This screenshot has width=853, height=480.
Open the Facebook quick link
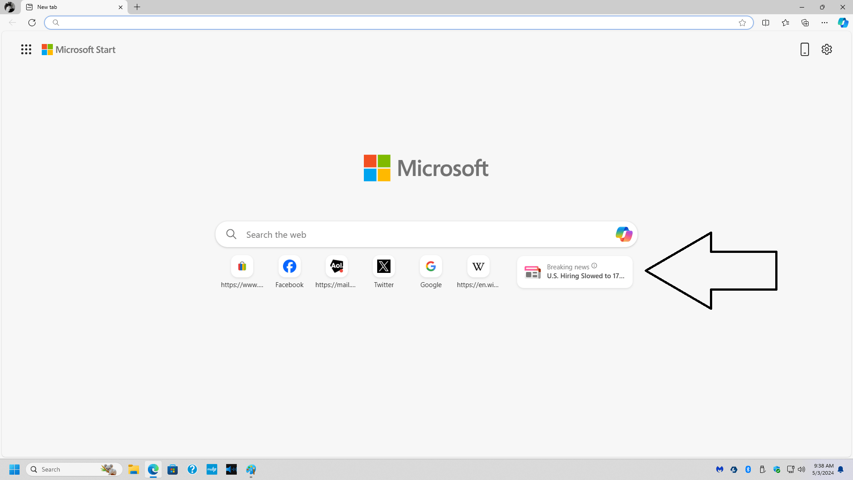[x=289, y=267]
